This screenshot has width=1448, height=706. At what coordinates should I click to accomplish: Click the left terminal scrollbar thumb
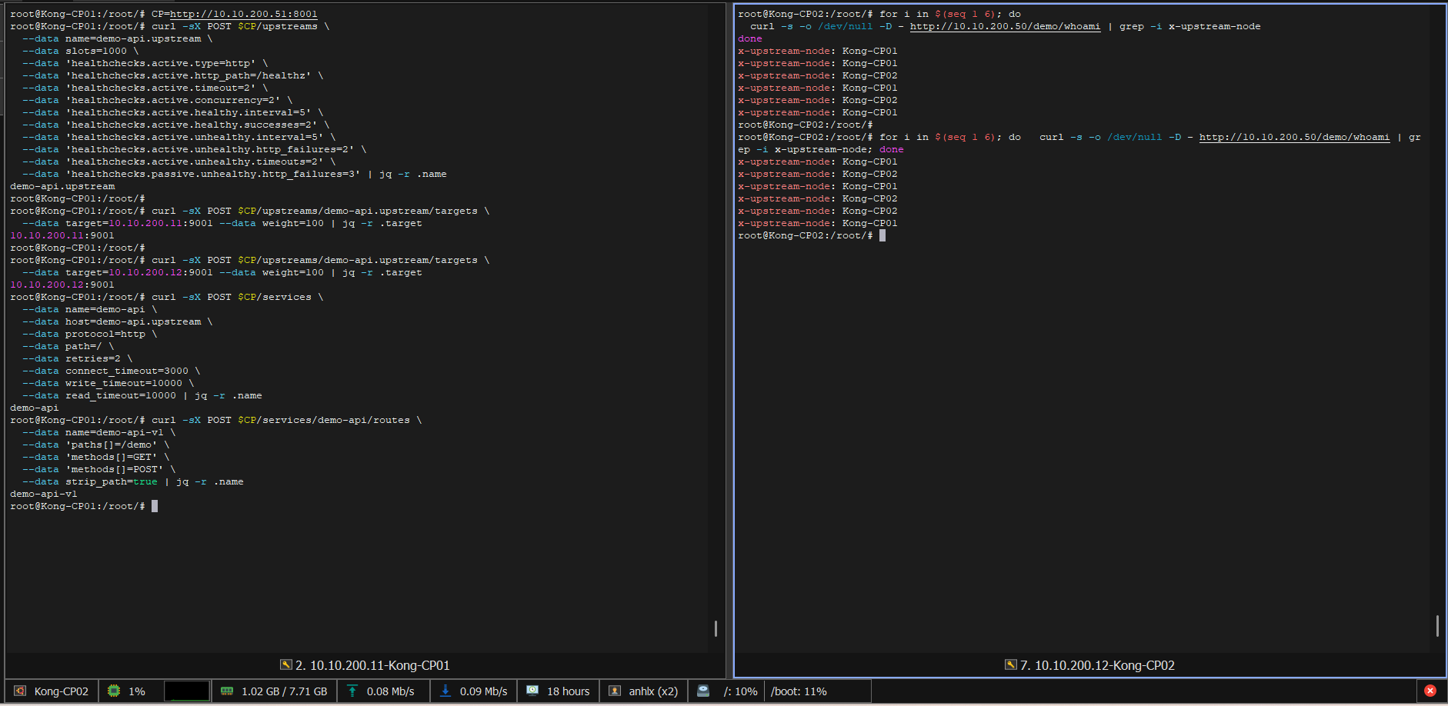coord(716,628)
